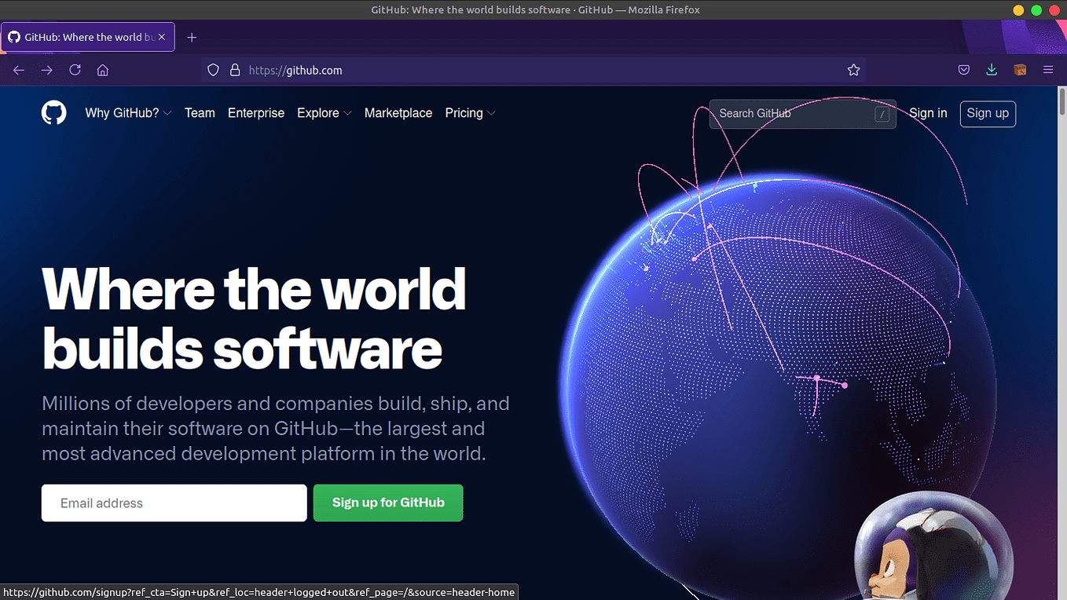Viewport: 1067px width, 600px height.
Task: Close the GitHub tab
Action: coord(162,37)
